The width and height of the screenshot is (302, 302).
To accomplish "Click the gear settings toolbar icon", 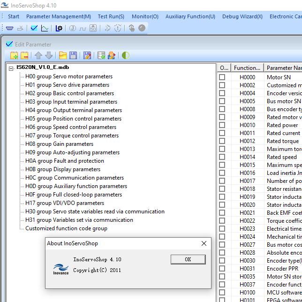I will point(59,28).
